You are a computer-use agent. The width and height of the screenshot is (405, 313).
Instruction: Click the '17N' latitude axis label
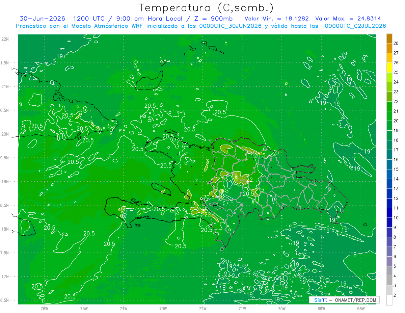point(5,277)
